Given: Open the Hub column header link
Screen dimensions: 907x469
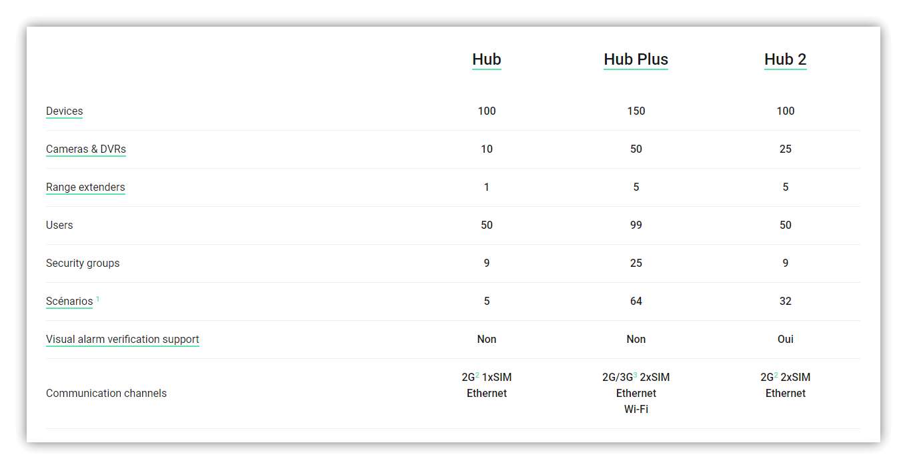Looking at the screenshot, I should [486, 59].
